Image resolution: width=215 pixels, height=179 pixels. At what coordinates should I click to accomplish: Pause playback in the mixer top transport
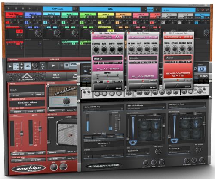[16, 9]
